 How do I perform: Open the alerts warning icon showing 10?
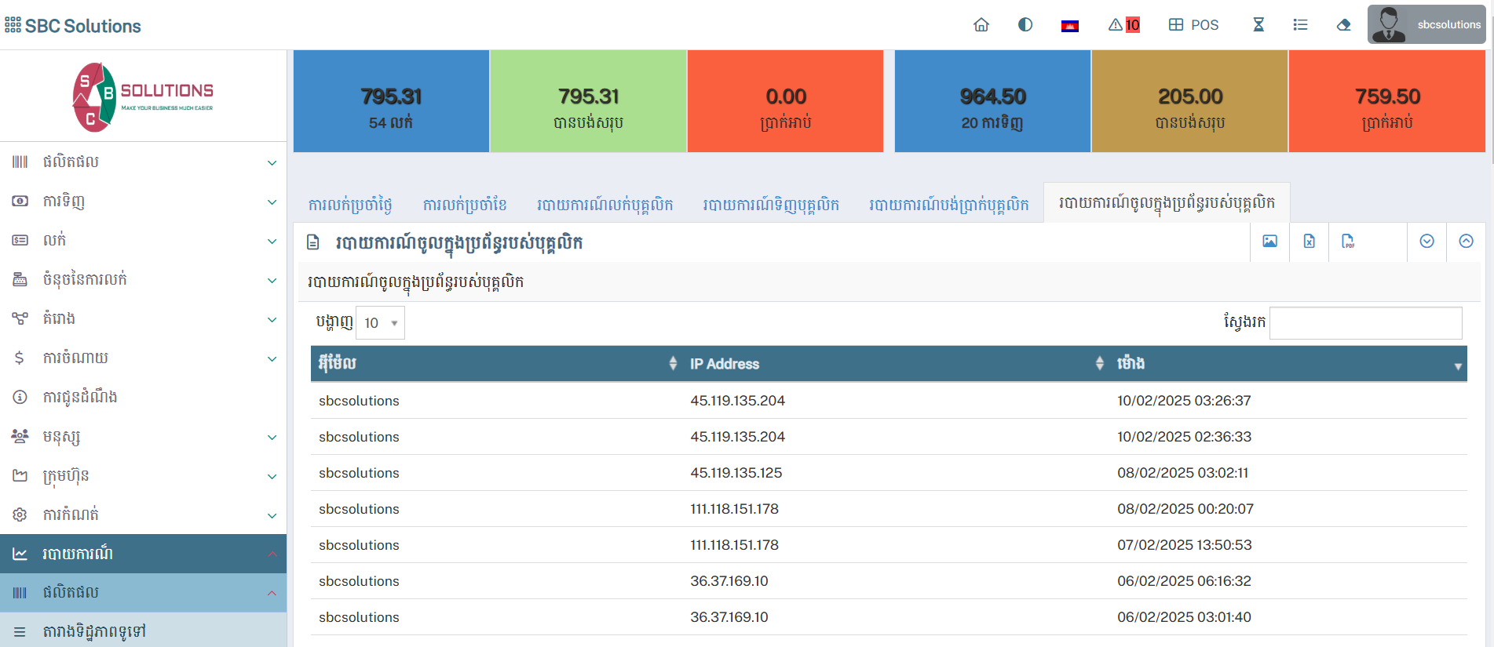[x=1123, y=25]
